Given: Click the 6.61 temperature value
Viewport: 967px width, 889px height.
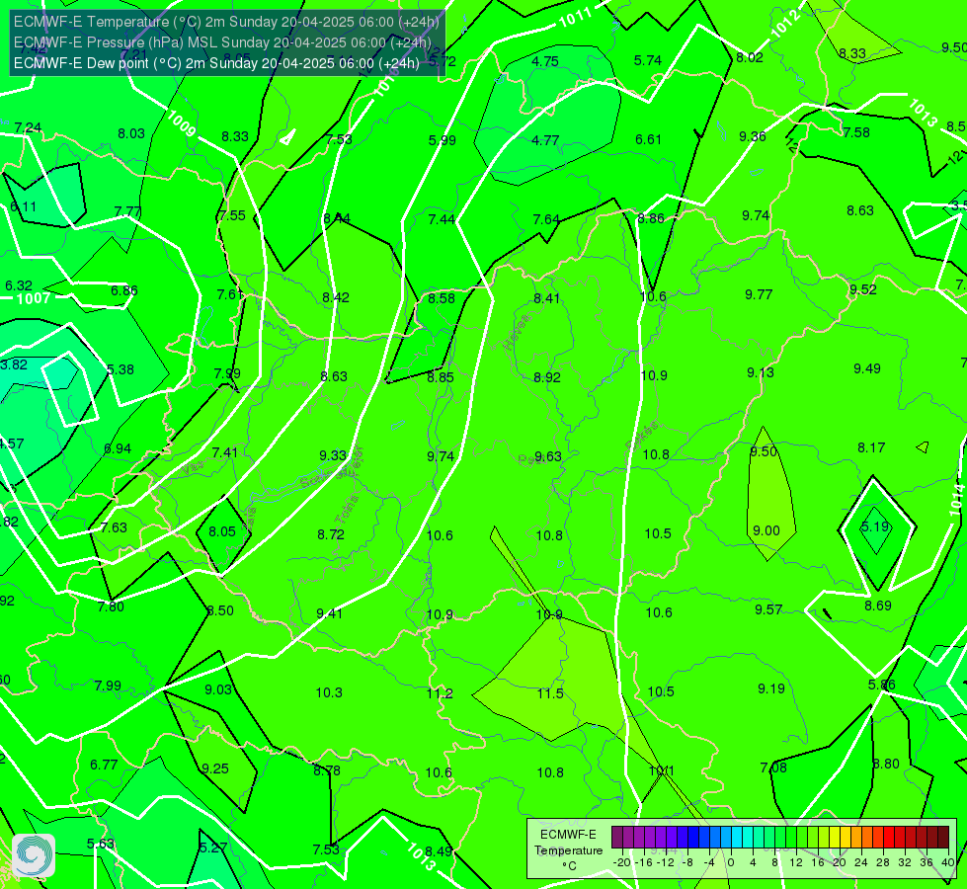Looking at the screenshot, I should (x=648, y=139).
